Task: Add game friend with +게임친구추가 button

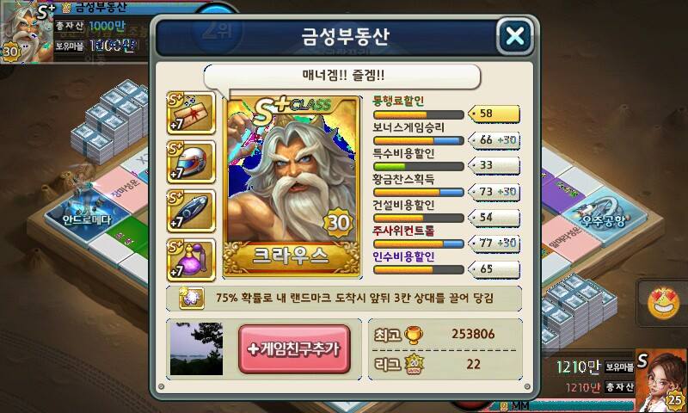Action: coord(294,349)
